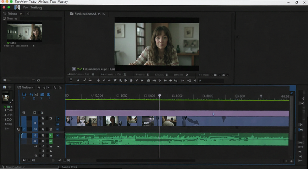The height and width of the screenshot is (169, 308).
Task: Select the small thumbnail in the lower-left panel
Action: click(5, 98)
